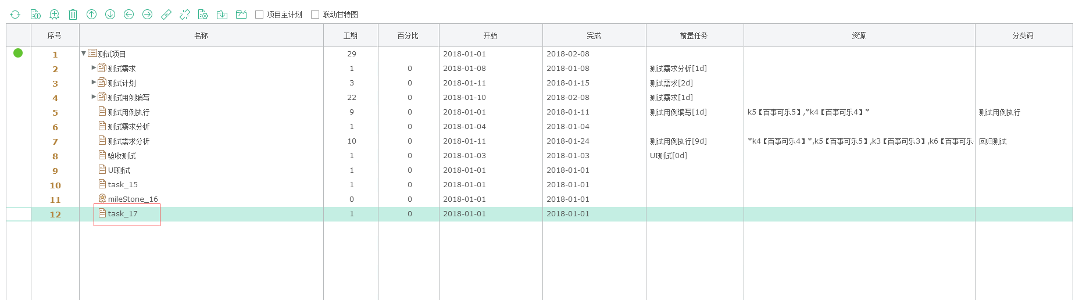
Task: Click the add milestone icon
Action: click(54, 15)
